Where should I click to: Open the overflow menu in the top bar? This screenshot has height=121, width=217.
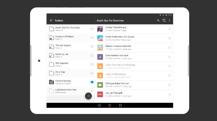pos(169,20)
